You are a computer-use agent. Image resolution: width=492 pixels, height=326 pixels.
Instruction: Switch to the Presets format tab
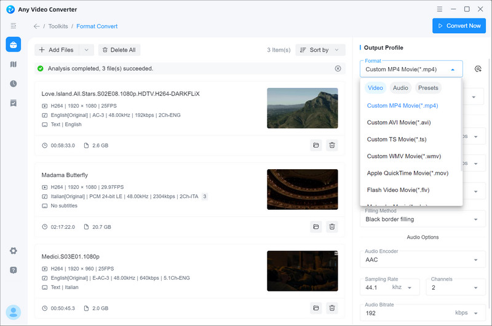(428, 88)
